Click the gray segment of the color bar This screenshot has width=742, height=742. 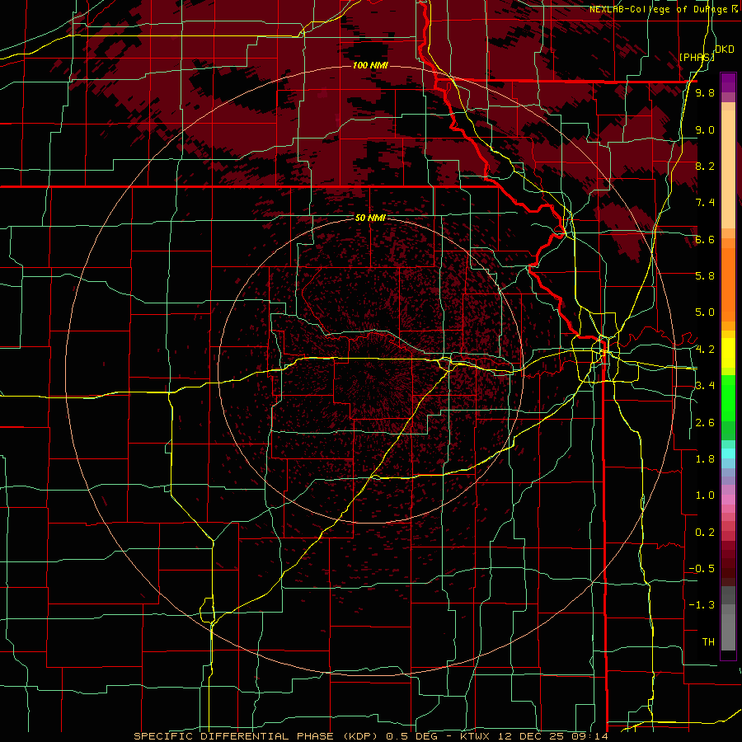click(x=728, y=620)
